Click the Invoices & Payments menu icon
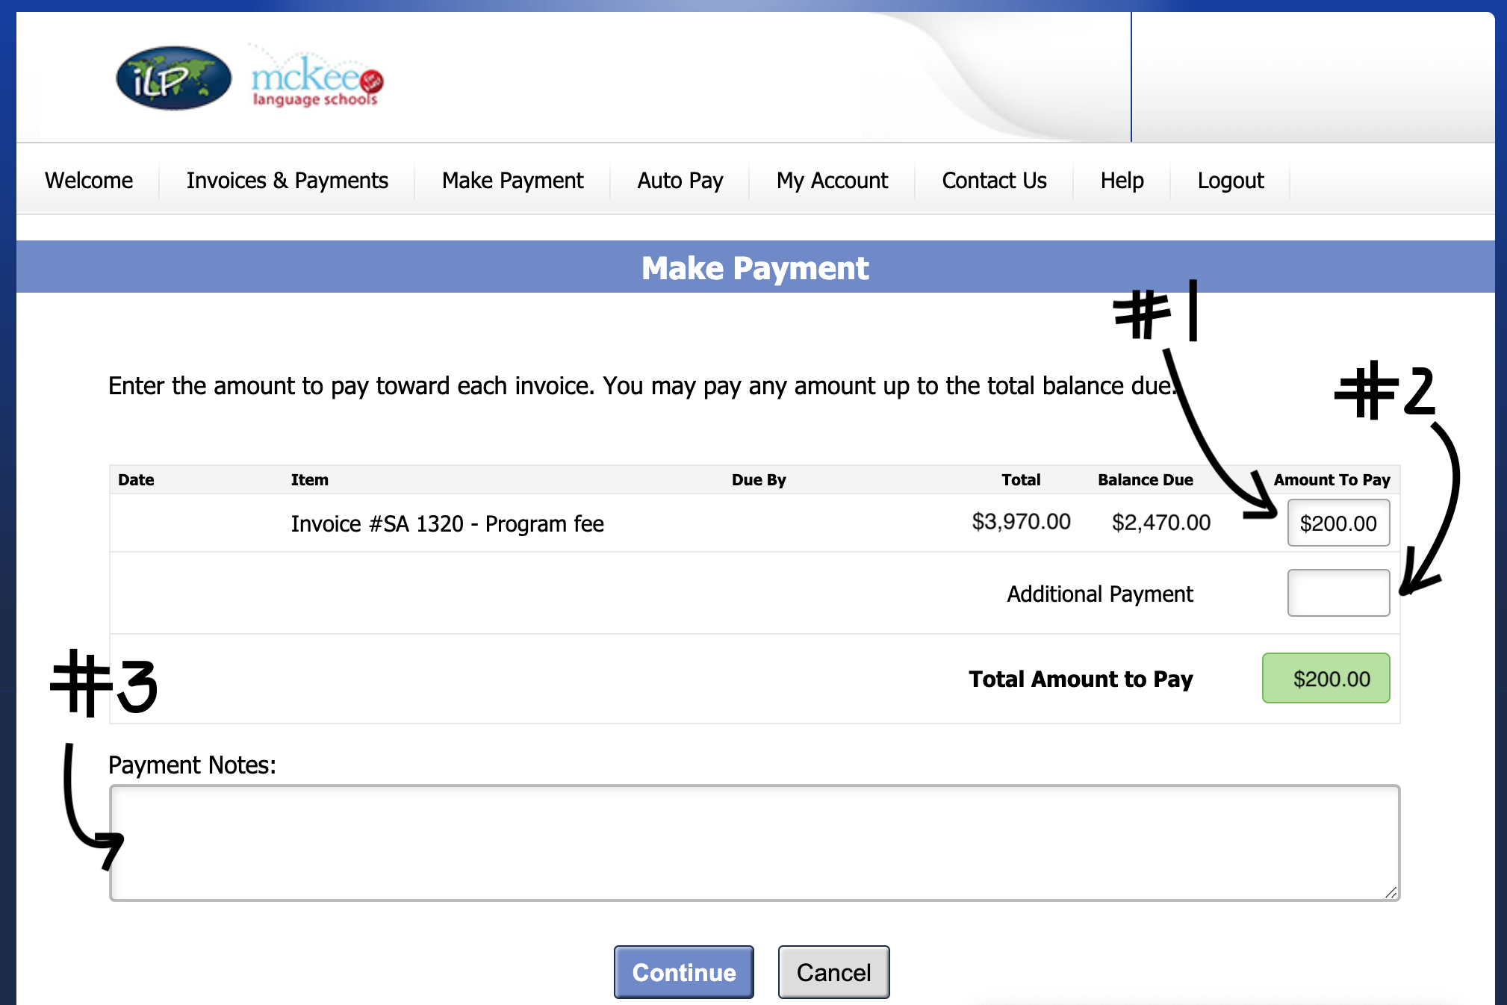This screenshot has width=1507, height=1005. pos(289,179)
